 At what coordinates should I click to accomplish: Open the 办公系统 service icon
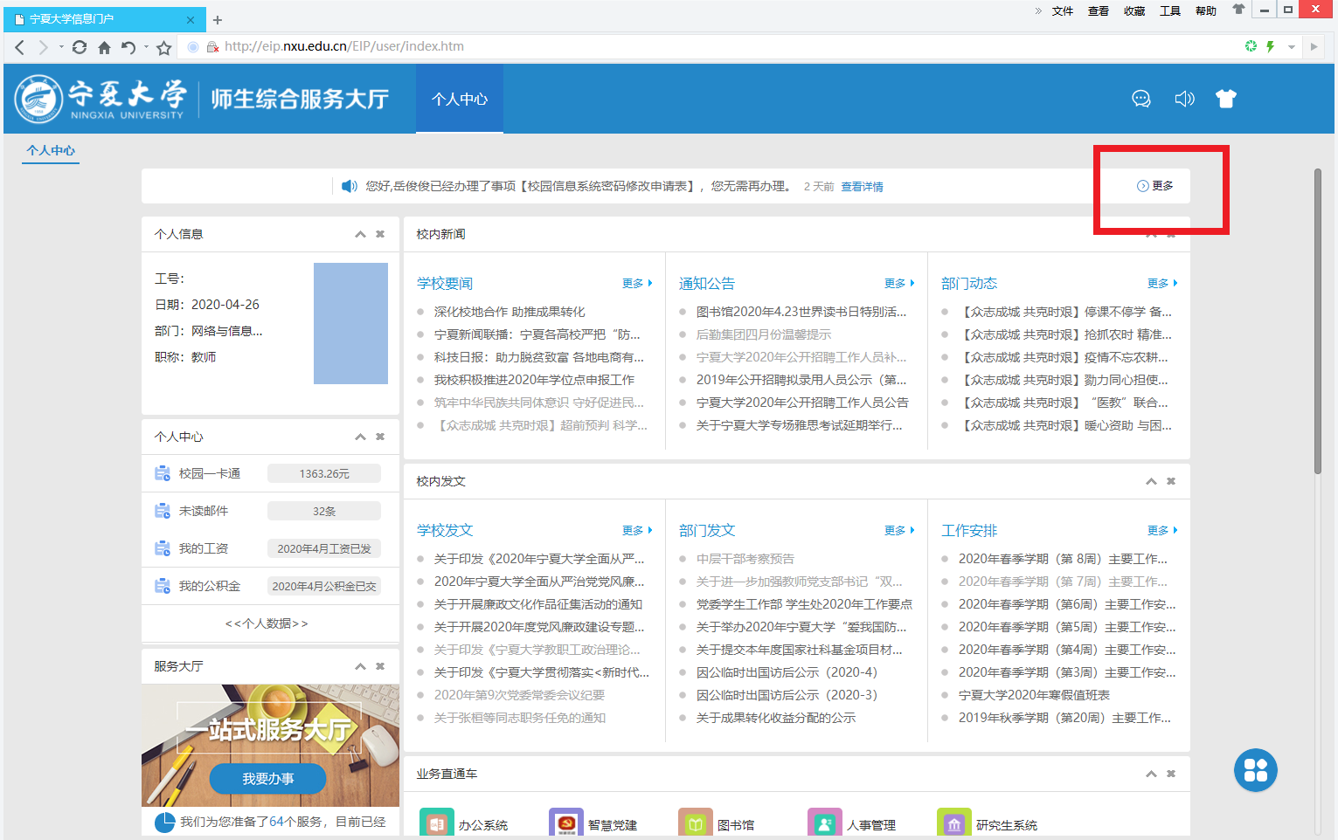(436, 823)
